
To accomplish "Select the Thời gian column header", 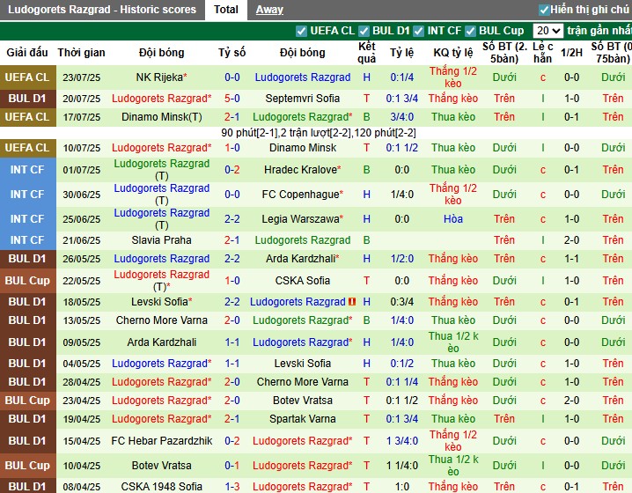I will click(81, 53).
